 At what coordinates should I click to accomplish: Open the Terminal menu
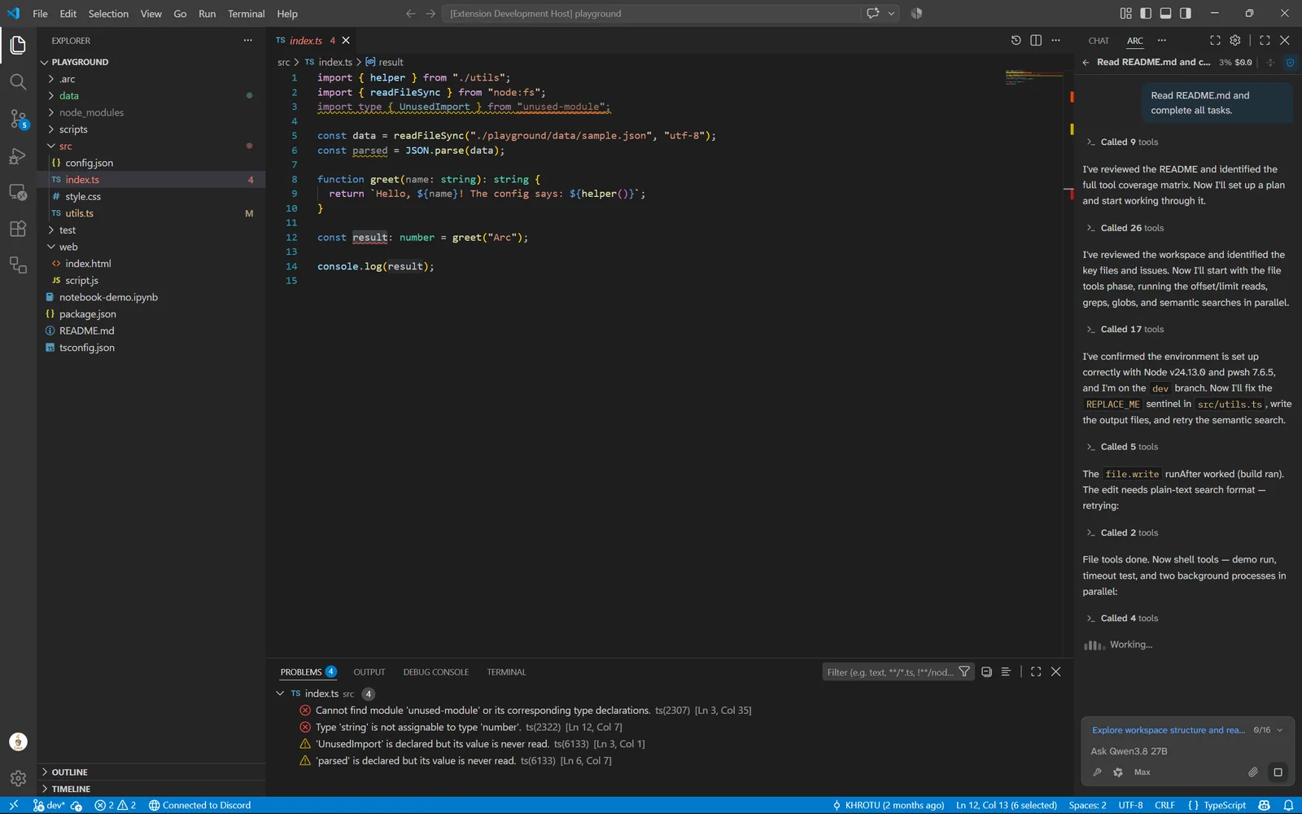[246, 13]
